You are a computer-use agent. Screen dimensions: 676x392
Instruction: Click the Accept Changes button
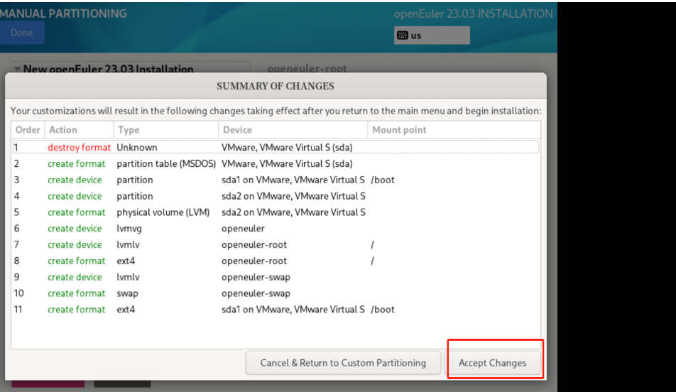coord(492,363)
